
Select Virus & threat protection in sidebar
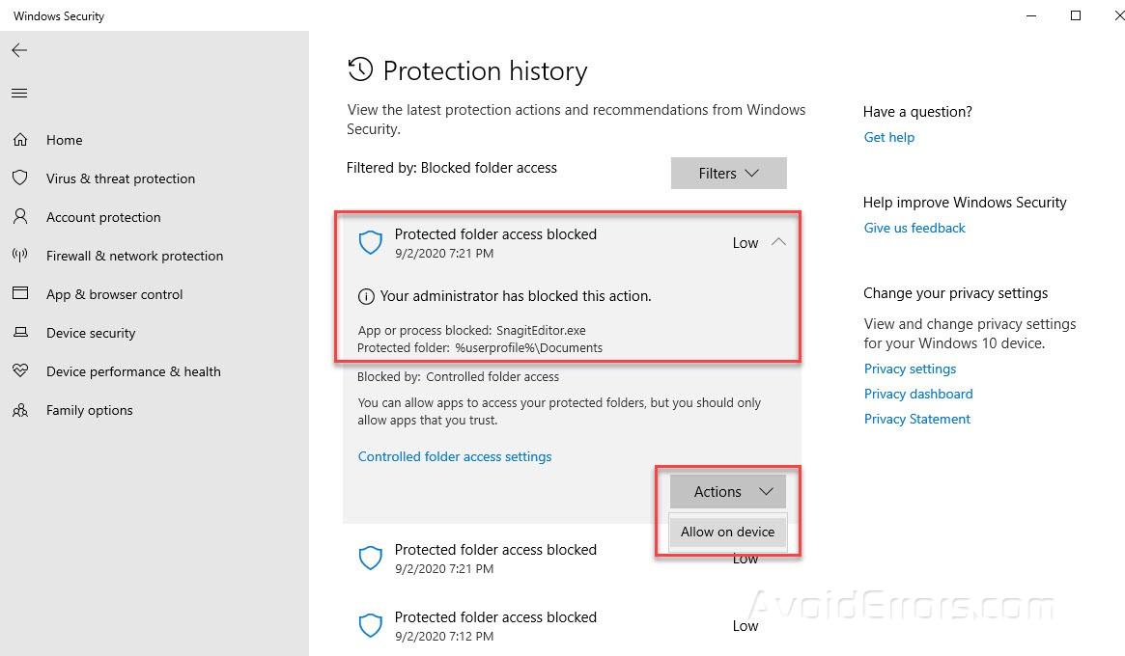(x=120, y=178)
